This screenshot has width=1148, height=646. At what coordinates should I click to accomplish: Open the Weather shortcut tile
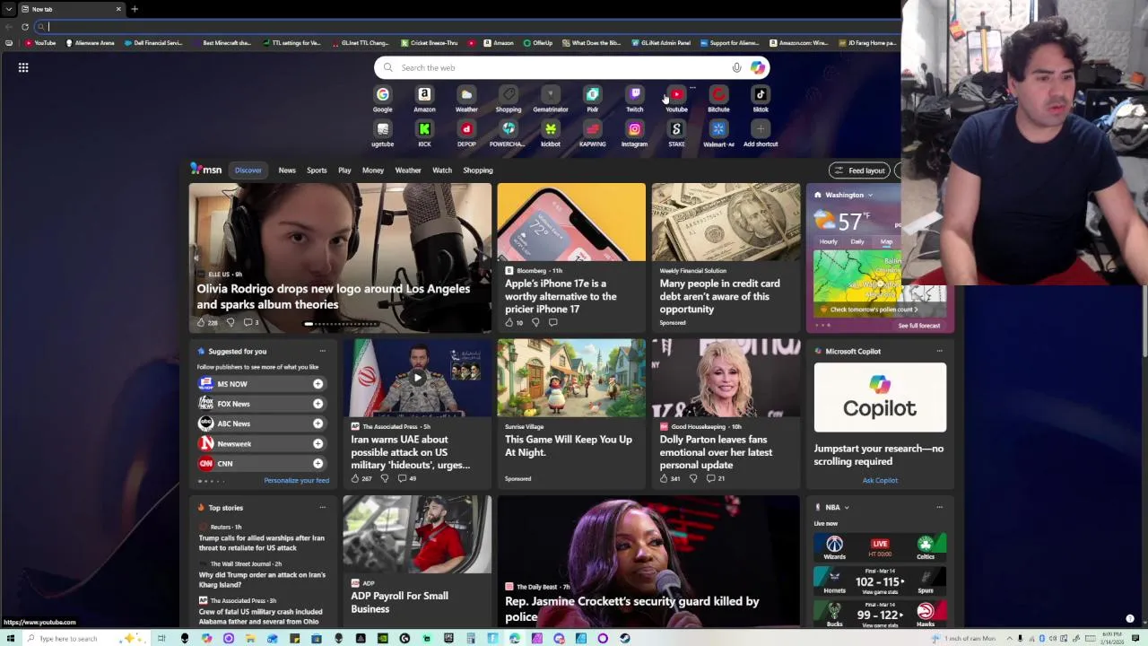[466, 99]
